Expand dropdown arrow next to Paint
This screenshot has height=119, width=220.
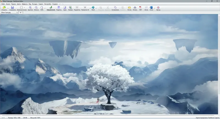point(96,8)
